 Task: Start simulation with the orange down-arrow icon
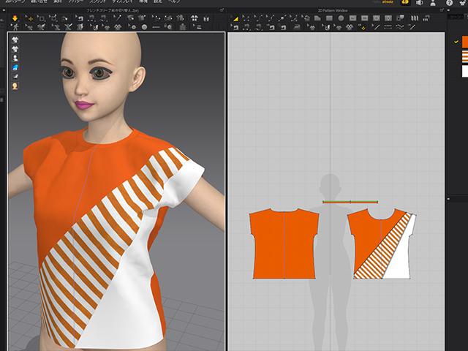(x=15, y=18)
